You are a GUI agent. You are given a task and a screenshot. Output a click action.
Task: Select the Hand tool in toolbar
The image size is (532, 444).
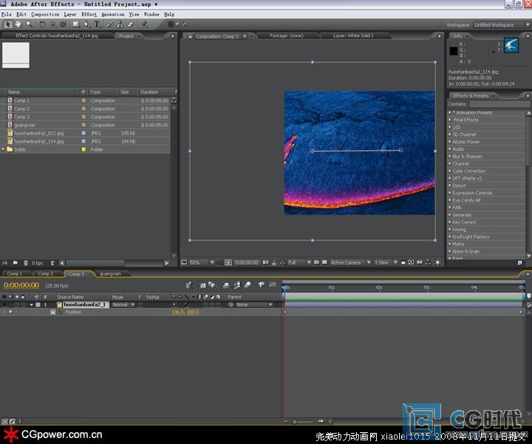click(18, 24)
